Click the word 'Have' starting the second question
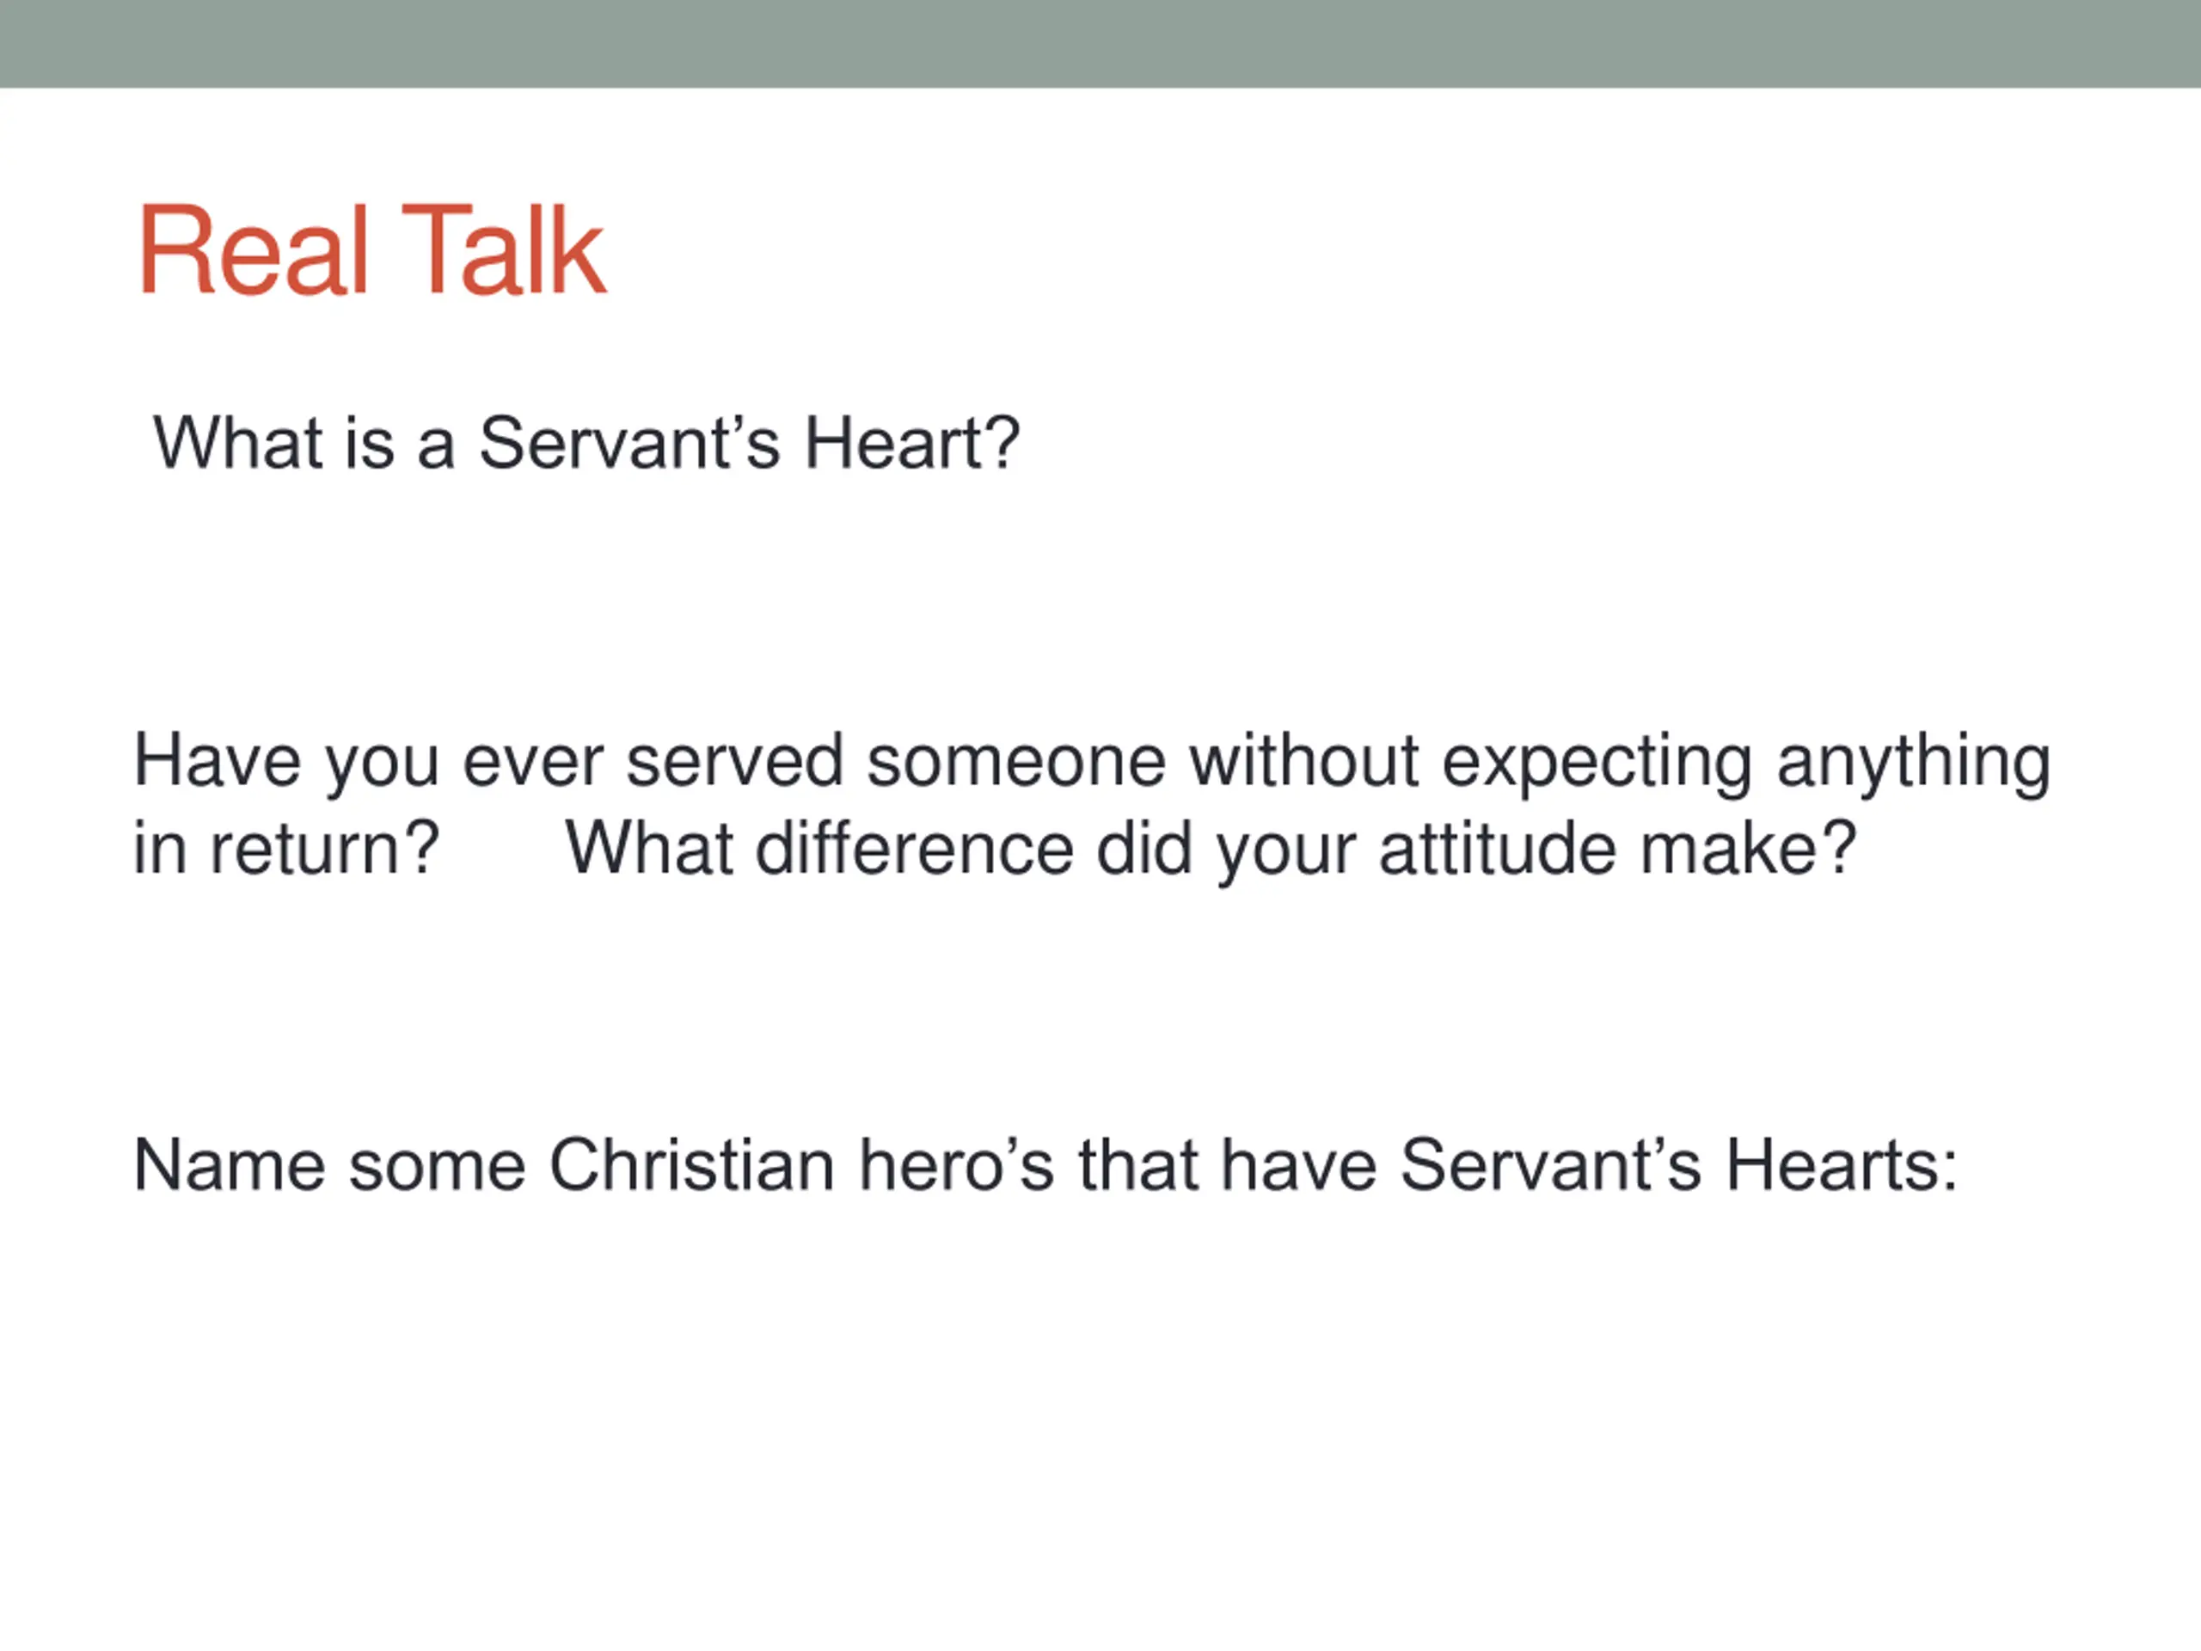 (x=217, y=761)
